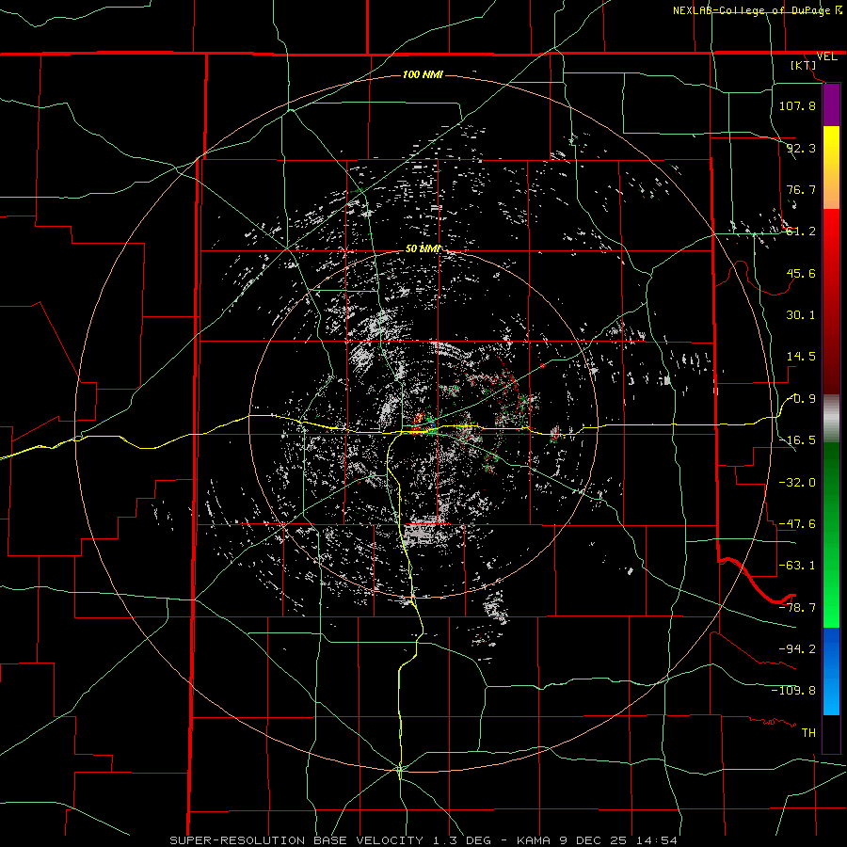Click the SUPER-RESOLUTION BASE VELOCITY caption text
This screenshot has width=847, height=847.
pos(296,840)
